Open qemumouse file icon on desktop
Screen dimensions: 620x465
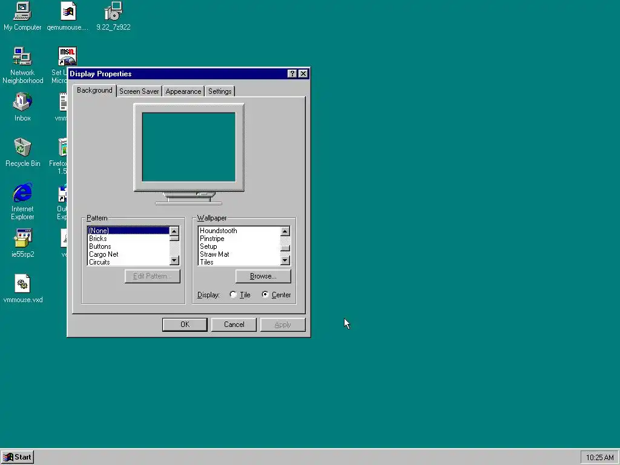tap(68, 16)
